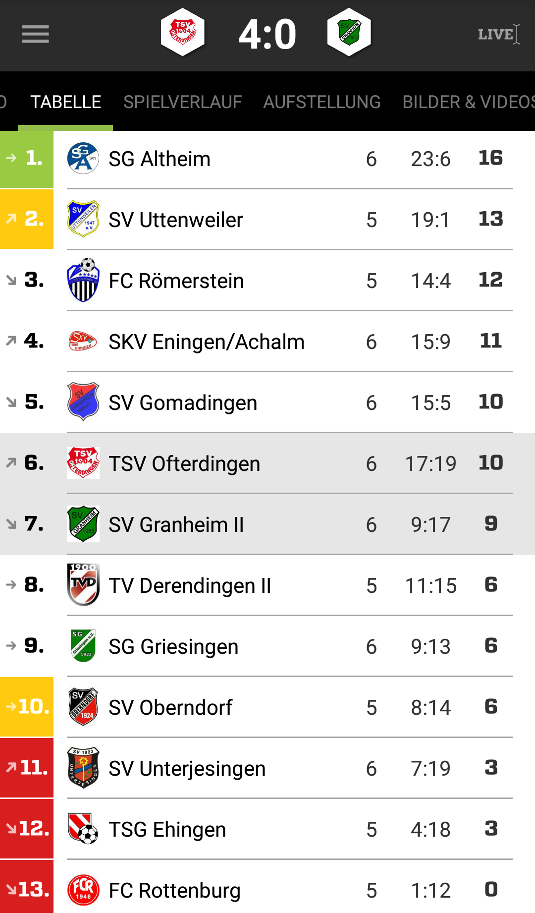Screen dimensions: 535x913
Task: Open the Aufstellung tab
Action: [x=322, y=102]
